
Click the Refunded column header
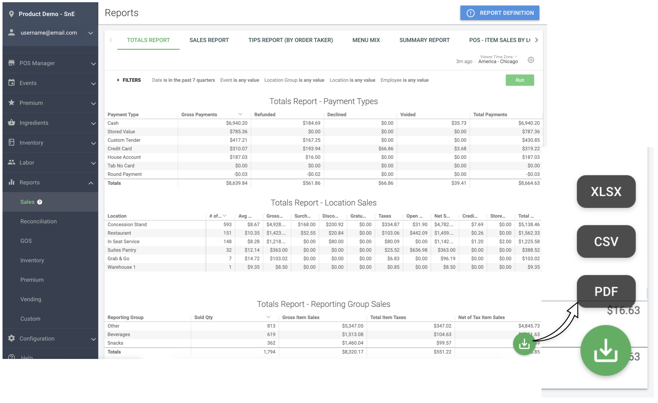tap(265, 115)
